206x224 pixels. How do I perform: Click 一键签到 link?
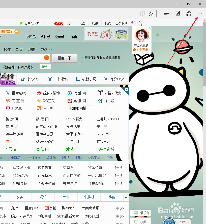(57, 23)
